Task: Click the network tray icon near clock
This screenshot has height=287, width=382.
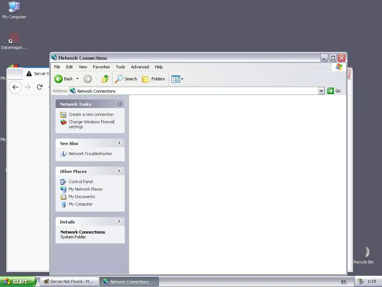Action: (x=361, y=281)
